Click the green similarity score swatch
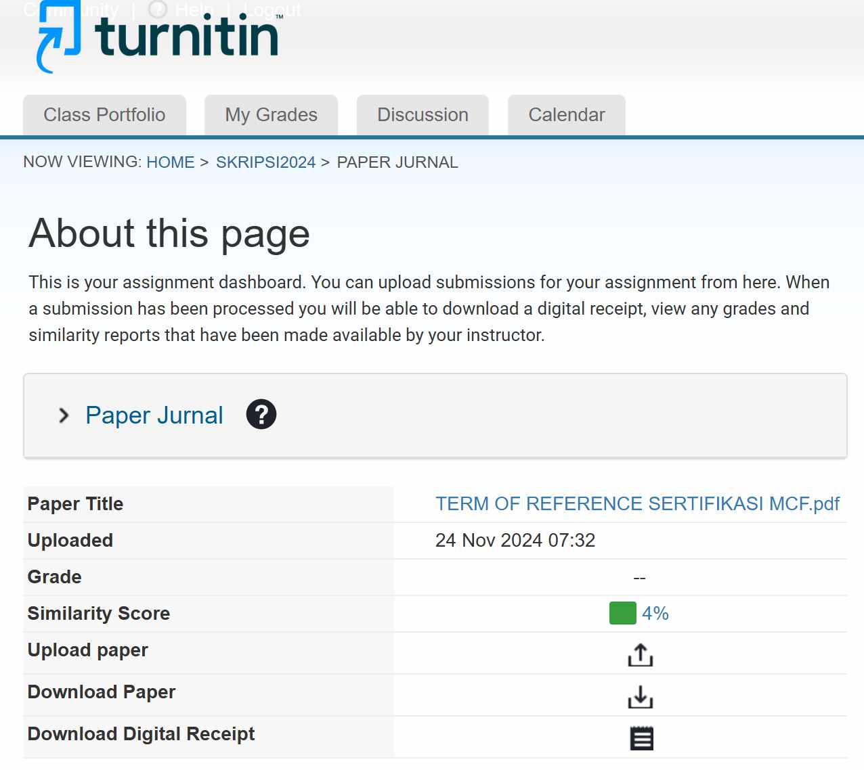Screen dimensions: 864x770 (623, 613)
